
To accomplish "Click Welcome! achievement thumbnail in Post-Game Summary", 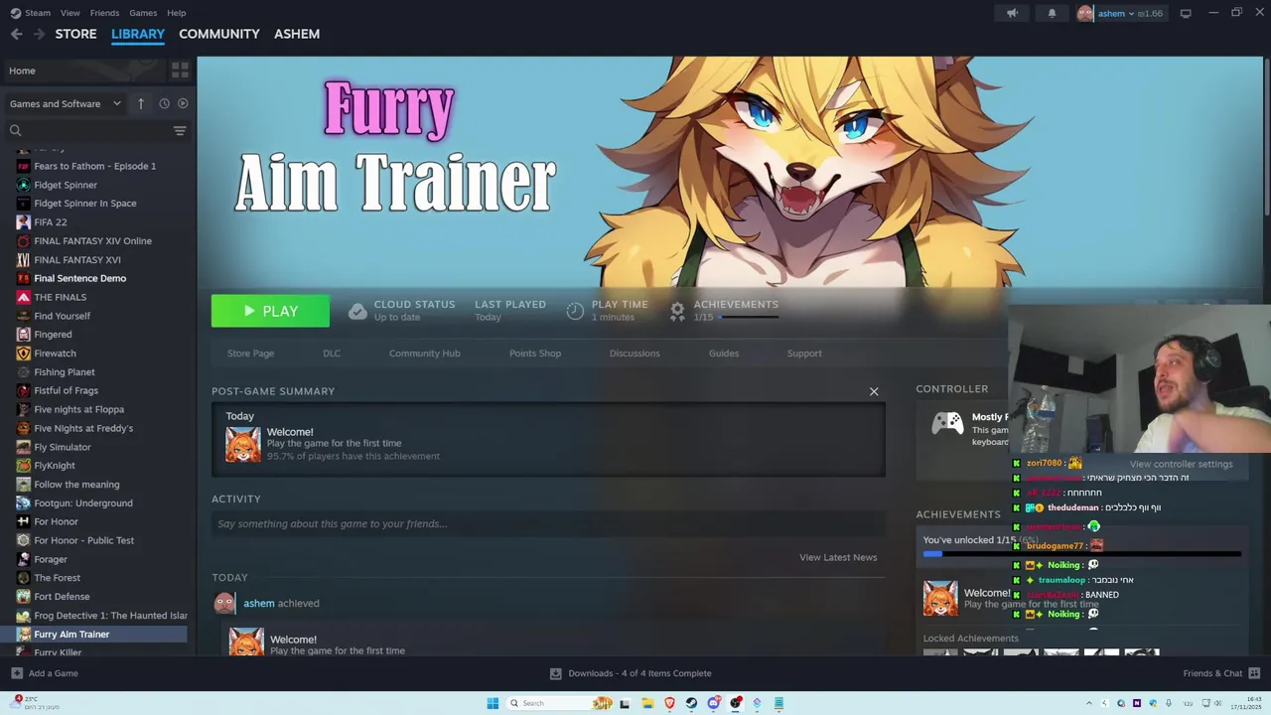I will 243,444.
